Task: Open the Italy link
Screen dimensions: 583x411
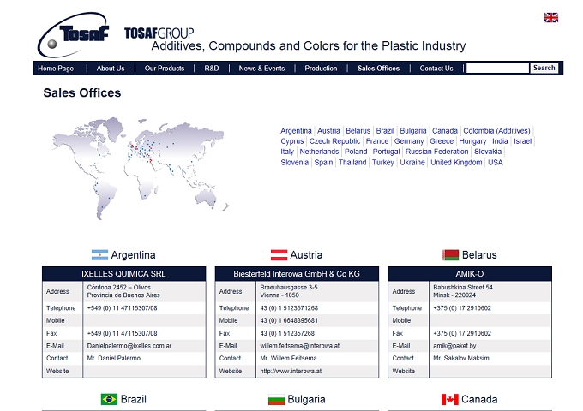Action: 287,152
